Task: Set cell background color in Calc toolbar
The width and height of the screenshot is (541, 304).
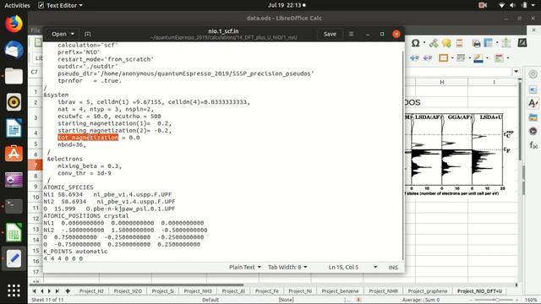Action: (x=478, y=58)
